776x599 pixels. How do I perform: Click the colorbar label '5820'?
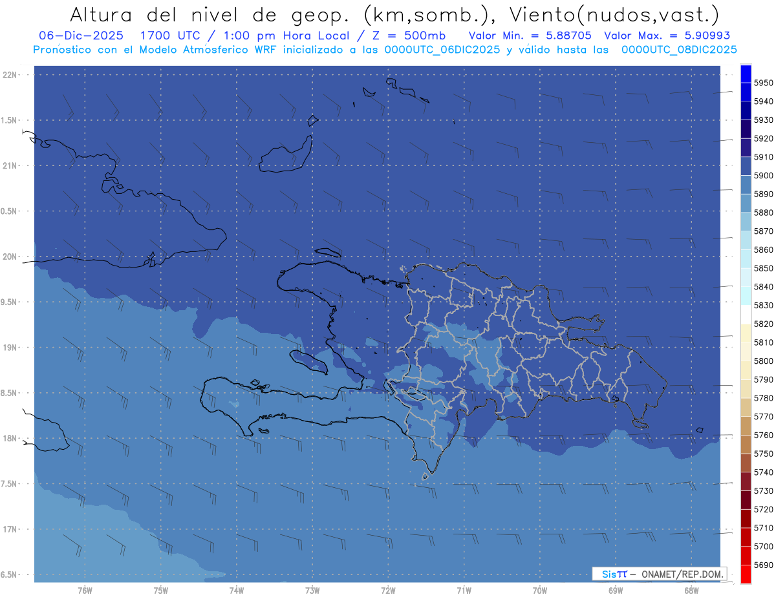coord(763,324)
